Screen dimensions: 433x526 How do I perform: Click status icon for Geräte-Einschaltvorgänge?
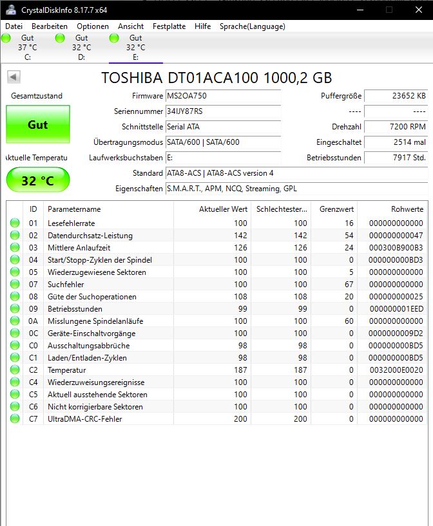click(15, 333)
